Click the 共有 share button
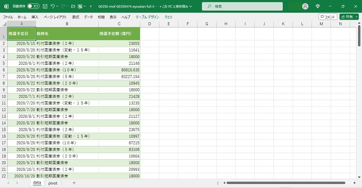 pyautogui.click(x=346, y=17)
